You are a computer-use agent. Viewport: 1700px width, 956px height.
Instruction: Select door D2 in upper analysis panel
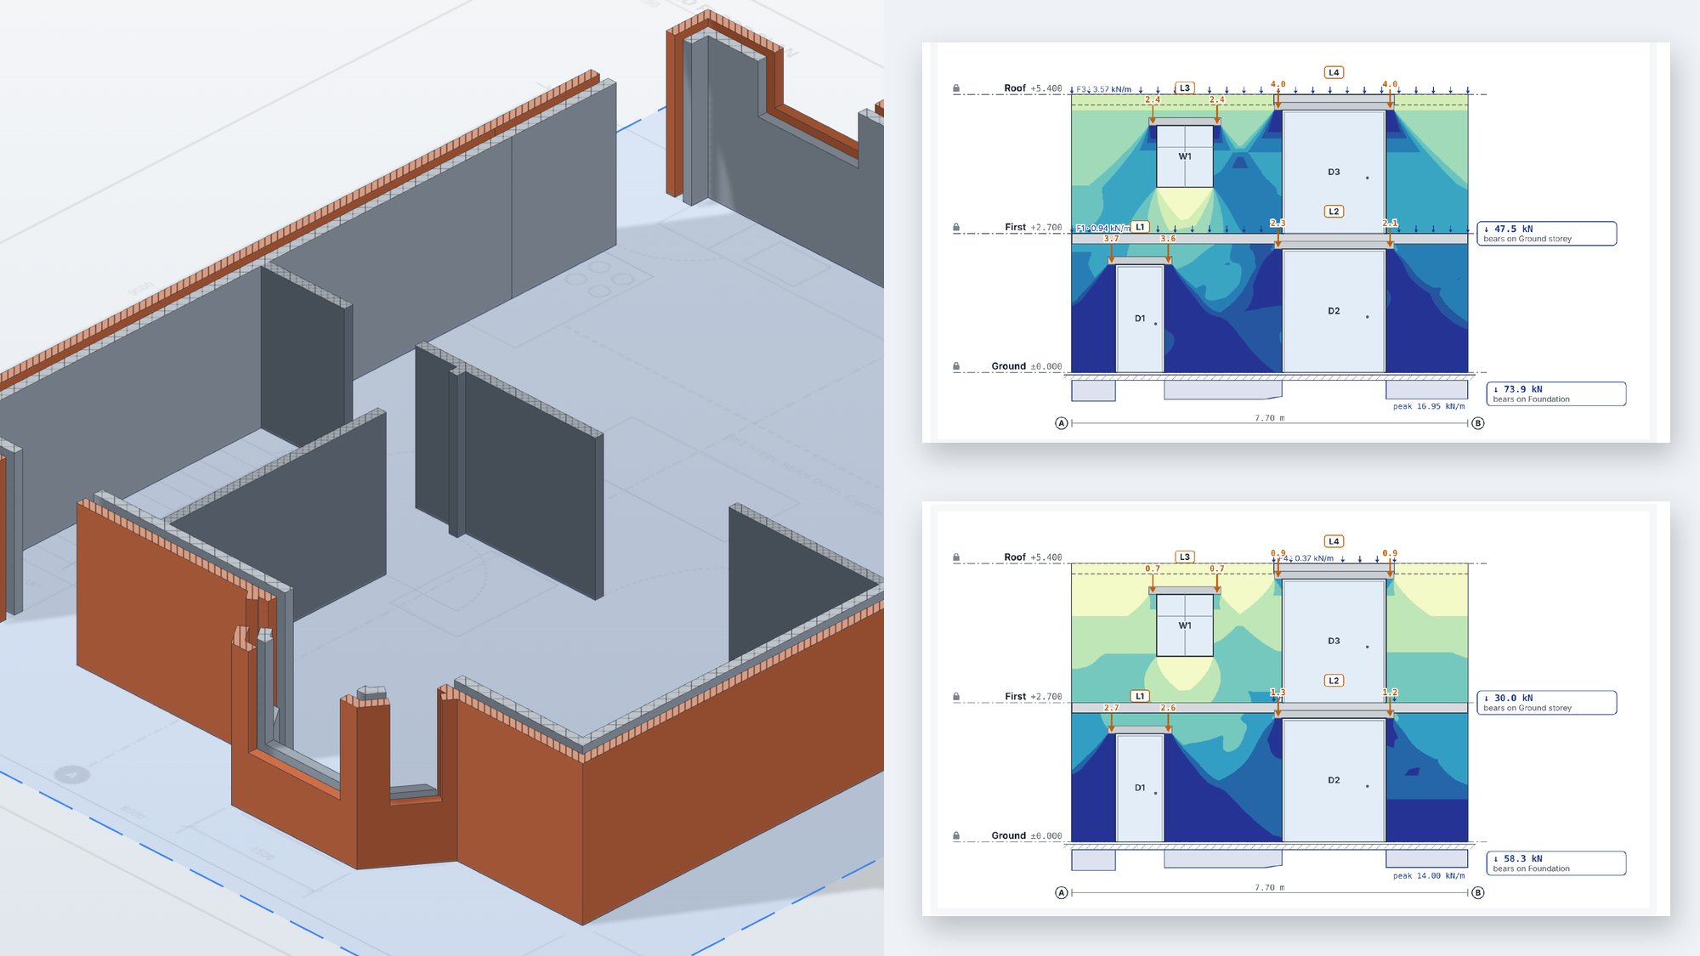(1334, 311)
